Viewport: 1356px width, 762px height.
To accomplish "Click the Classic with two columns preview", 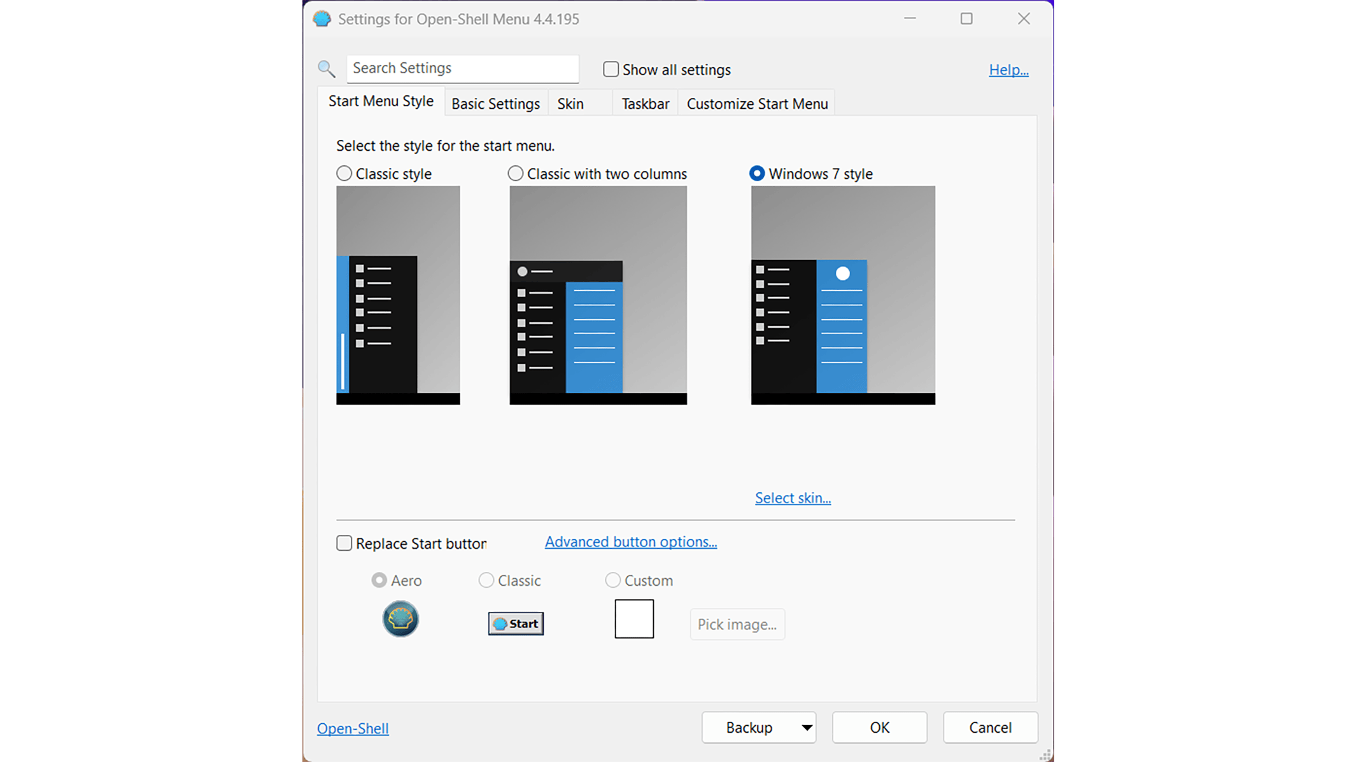I will 598,295.
